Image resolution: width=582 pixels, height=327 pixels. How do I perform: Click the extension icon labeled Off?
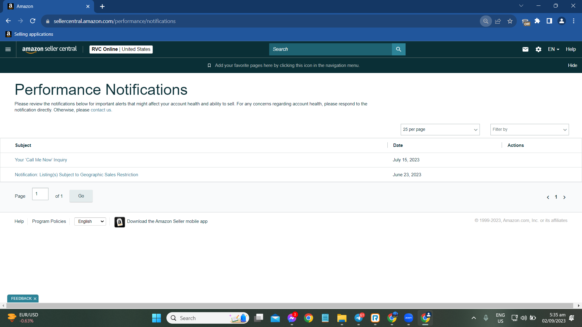point(526,22)
